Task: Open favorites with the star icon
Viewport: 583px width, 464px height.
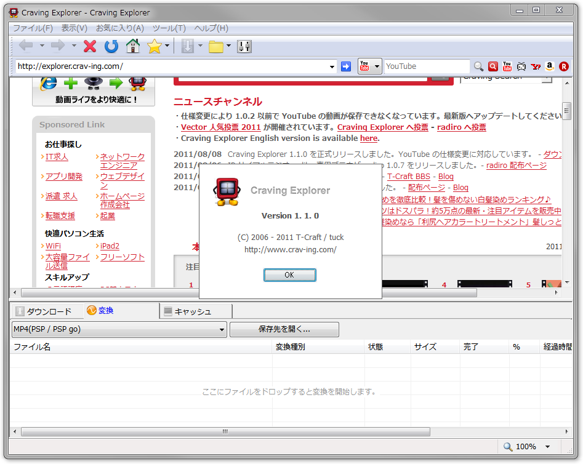Action: [155, 46]
